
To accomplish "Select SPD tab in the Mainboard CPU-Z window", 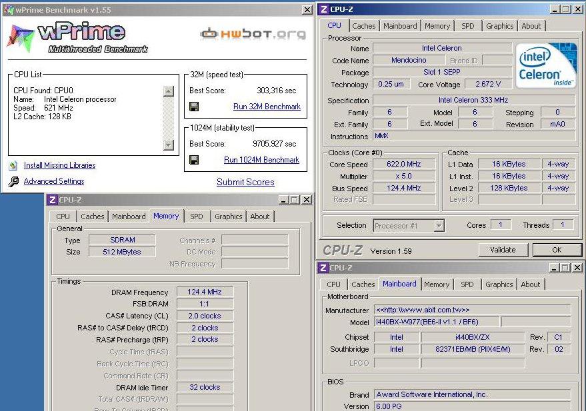I will point(467,284).
